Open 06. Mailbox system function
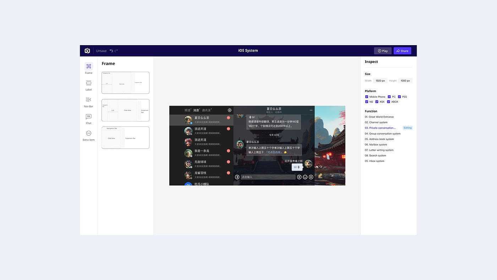Image resolution: width=497 pixels, height=280 pixels. tap(376, 145)
